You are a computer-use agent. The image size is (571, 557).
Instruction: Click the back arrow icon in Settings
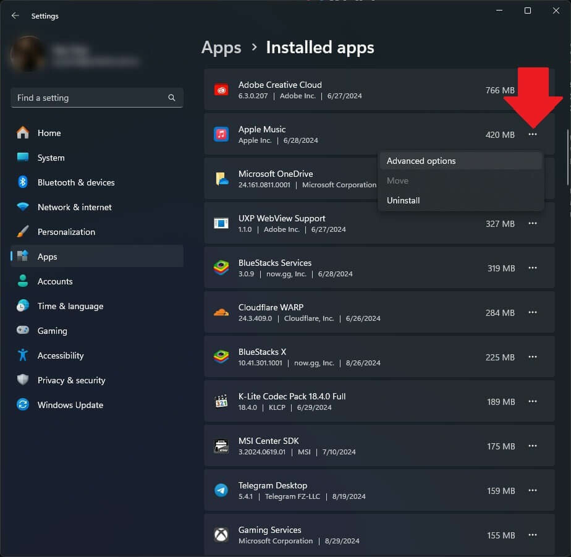15,15
